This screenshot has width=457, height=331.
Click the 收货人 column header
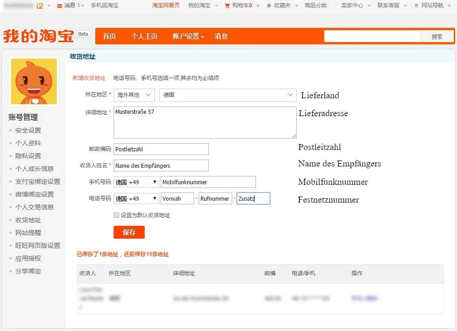coord(87,273)
